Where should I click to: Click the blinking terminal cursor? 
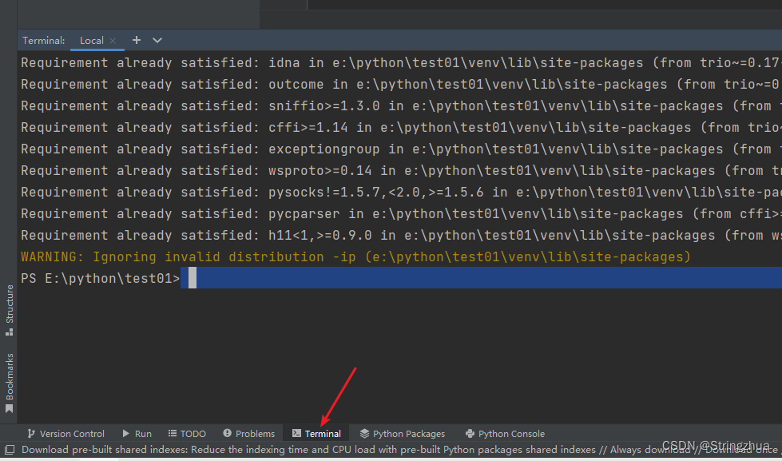(x=191, y=277)
